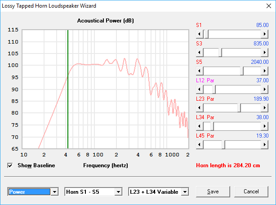Viewport: 276px width, 205px height.
Task: Click the right arrow of the L23 slider
Action: pos(265,108)
